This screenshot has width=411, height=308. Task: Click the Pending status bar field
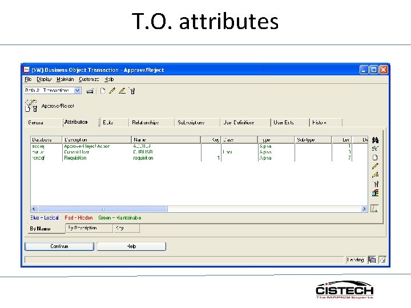tap(356, 260)
